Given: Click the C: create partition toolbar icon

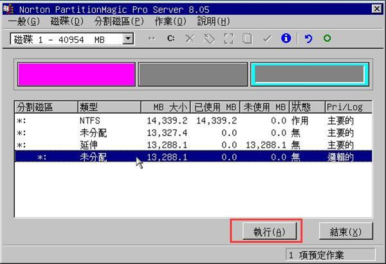Looking at the screenshot, I should [x=171, y=39].
